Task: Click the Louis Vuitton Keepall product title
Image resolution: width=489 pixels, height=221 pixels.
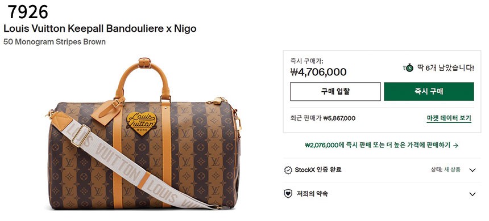Action: [100, 28]
